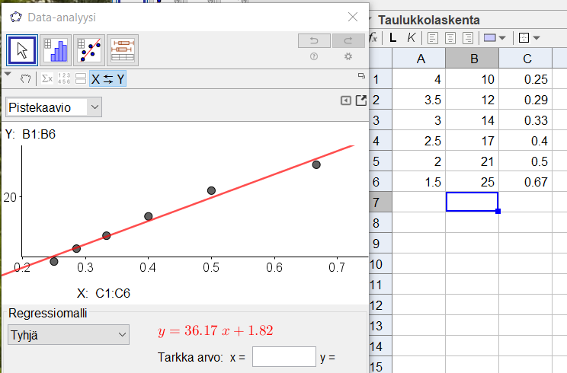Open the cell border style dropdown
This screenshot has width=567, height=373.
(529, 37)
